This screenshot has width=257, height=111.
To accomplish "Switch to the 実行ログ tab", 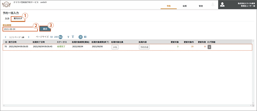I will pos(18,19).
